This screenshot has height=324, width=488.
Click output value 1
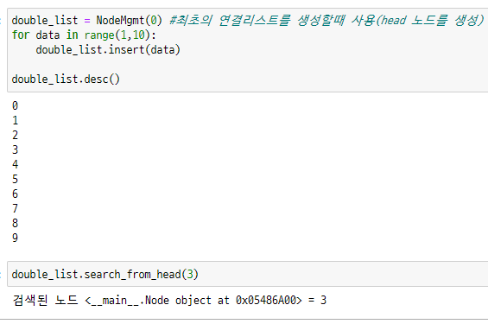pyautogui.click(x=16, y=120)
